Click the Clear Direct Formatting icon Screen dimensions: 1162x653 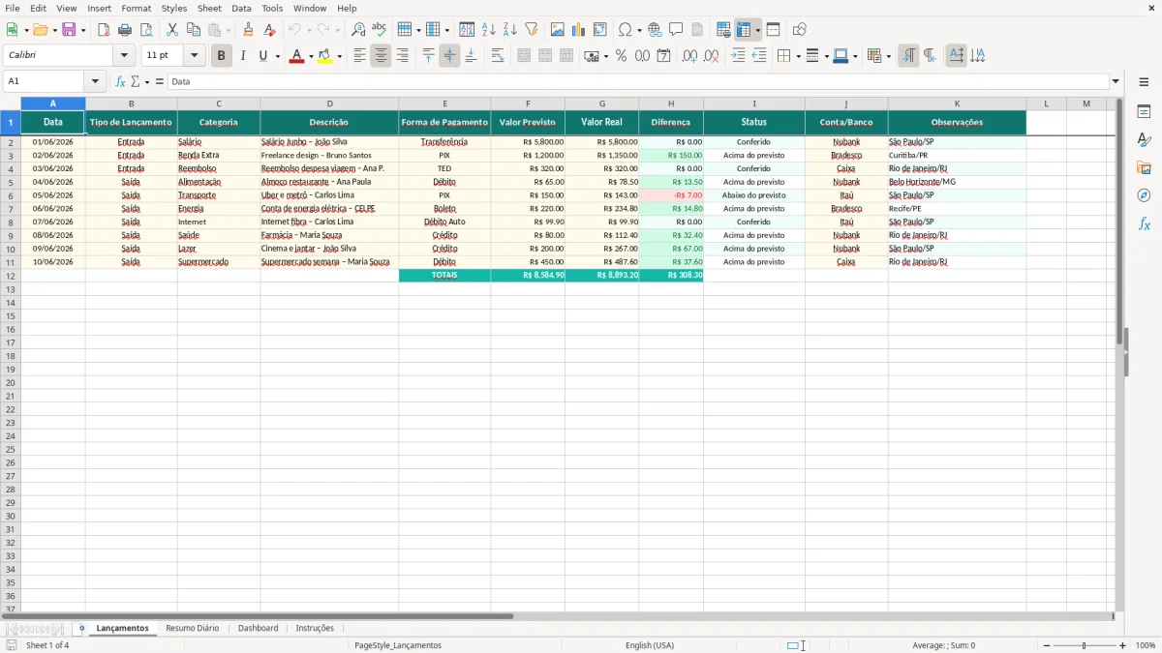click(x=270, y=30)
